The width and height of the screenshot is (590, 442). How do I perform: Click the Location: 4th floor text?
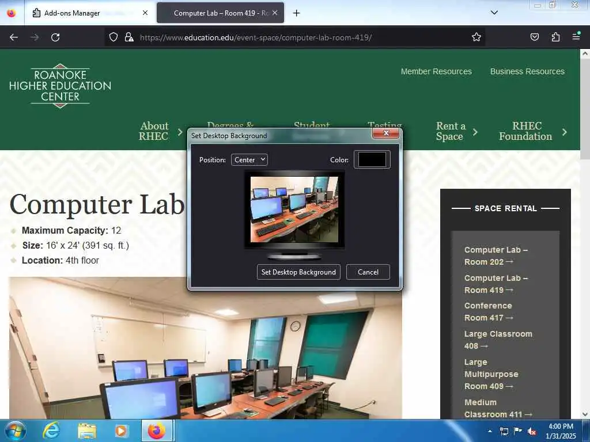tap(60, 261)
